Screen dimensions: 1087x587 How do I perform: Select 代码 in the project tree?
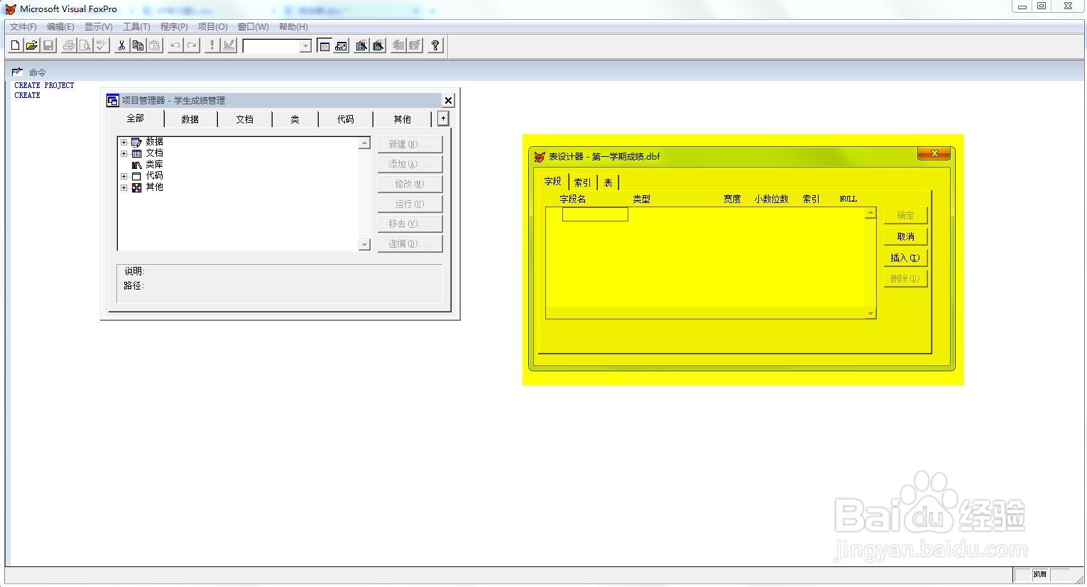pos(154,176)
